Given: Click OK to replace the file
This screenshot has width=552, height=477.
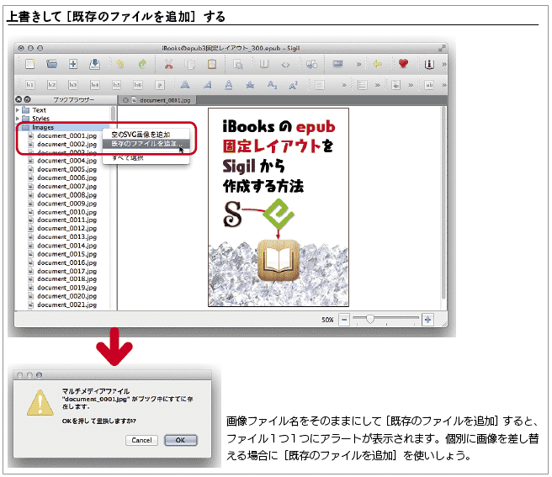Looking at the screenshot, I should tap(180, 440).
